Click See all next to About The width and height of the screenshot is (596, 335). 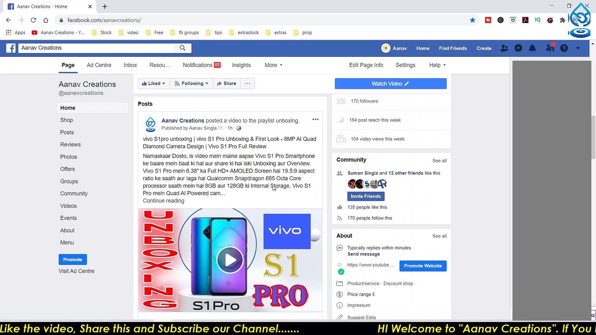tap(439, 236)
